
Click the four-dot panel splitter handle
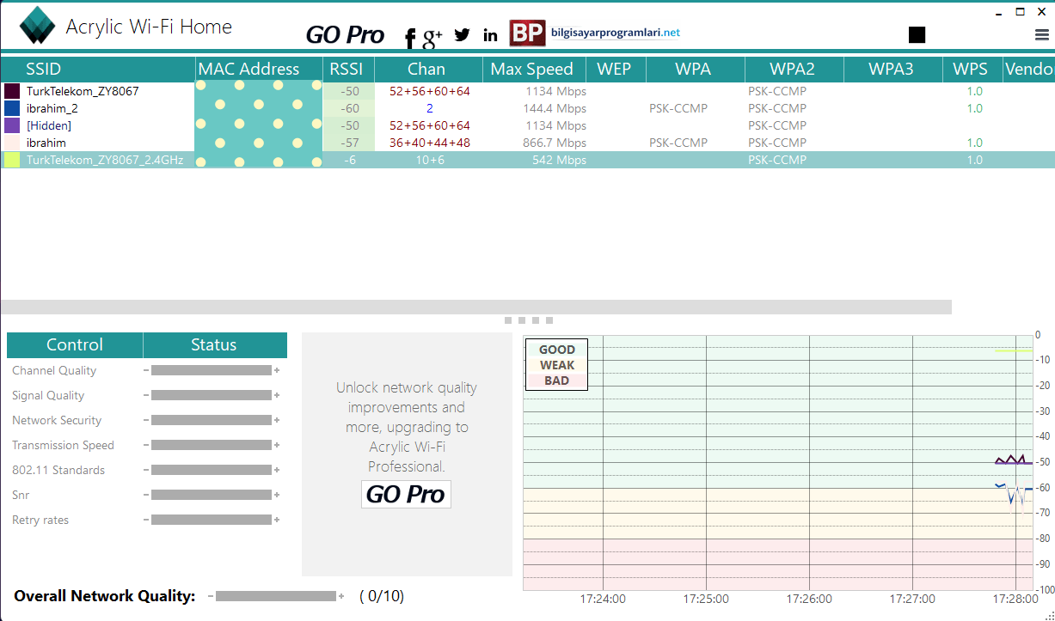[529, 320]
